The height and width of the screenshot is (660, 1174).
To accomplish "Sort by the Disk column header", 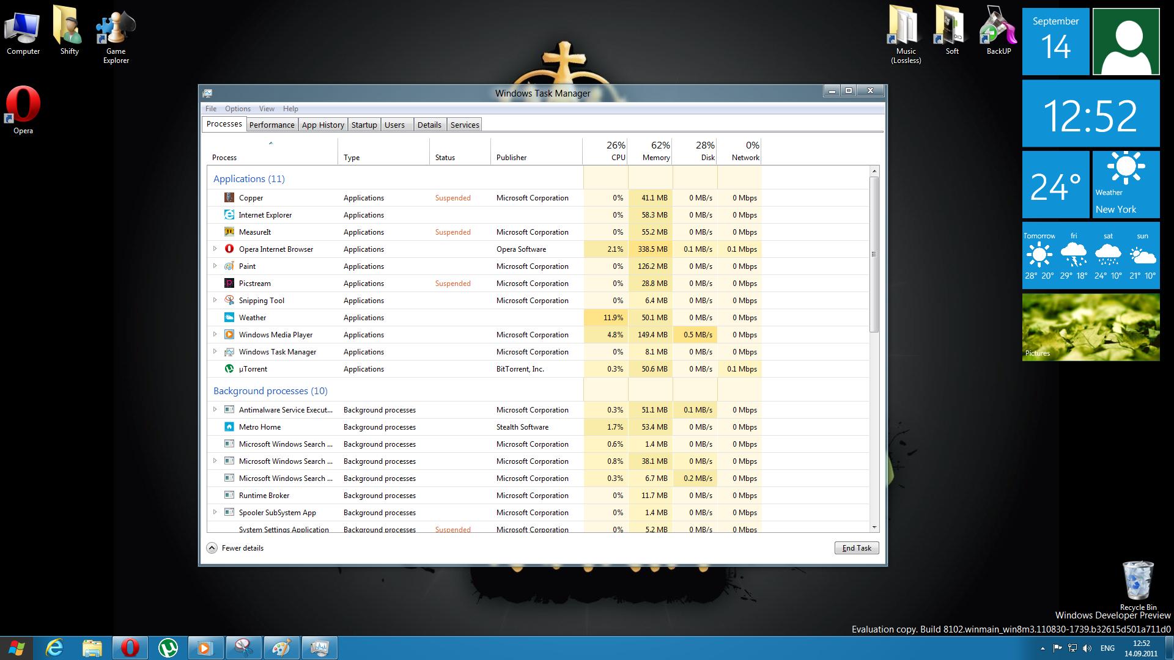I will pyautogui.click(x=695, y=151).
